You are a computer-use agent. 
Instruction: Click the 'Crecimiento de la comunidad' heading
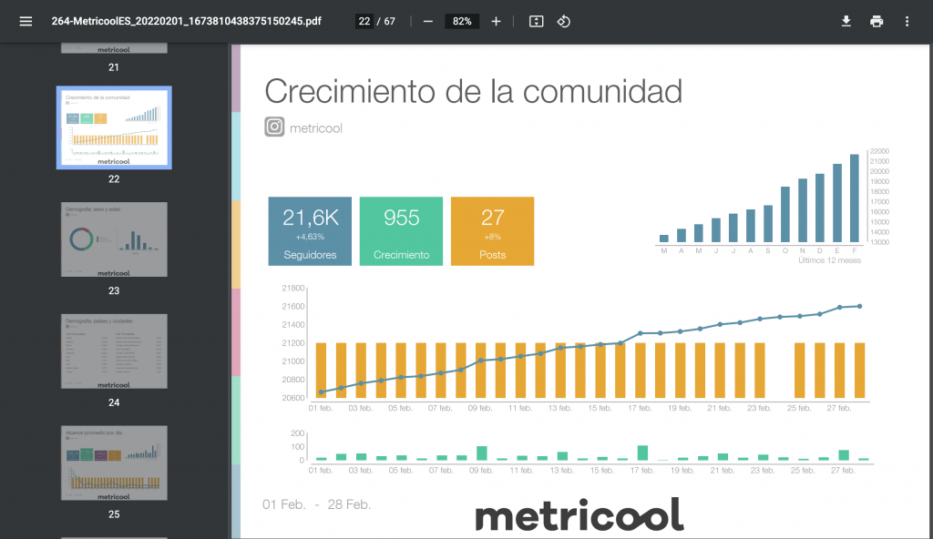click(473, 92)
